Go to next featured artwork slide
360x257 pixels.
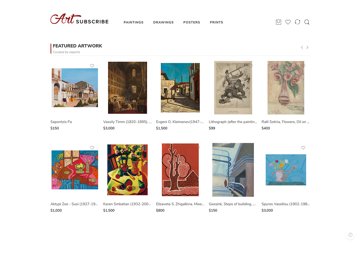point(308,48)
